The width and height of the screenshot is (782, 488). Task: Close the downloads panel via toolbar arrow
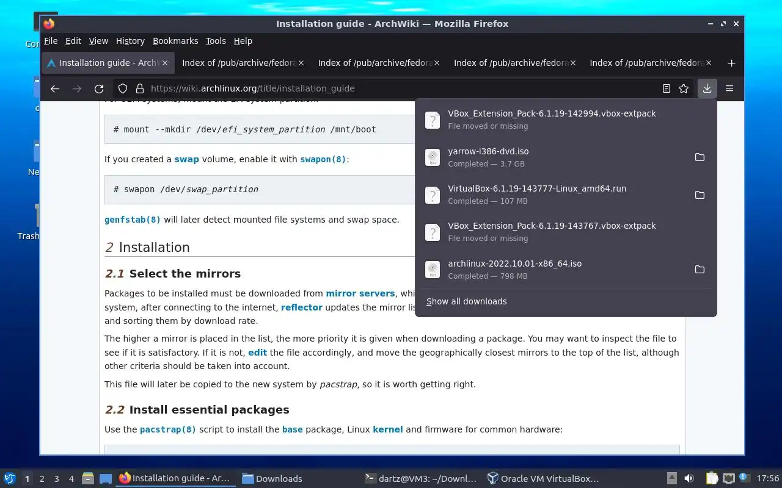[707, 88]
